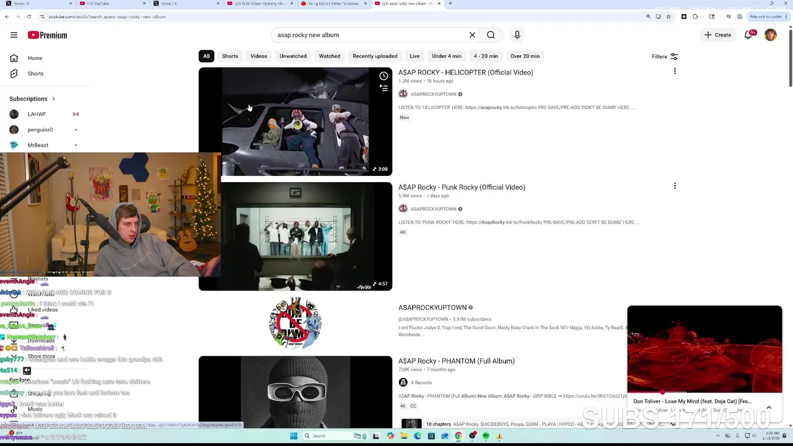Expand the 10 chapters section
793x446 pixels.
pos(673,424)
